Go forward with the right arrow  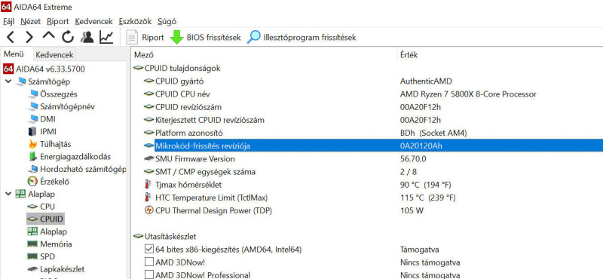click(29, 38)
